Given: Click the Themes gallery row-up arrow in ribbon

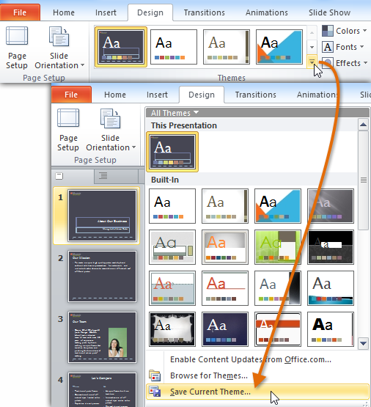Looking at the screenshot, I should [312, 32].
